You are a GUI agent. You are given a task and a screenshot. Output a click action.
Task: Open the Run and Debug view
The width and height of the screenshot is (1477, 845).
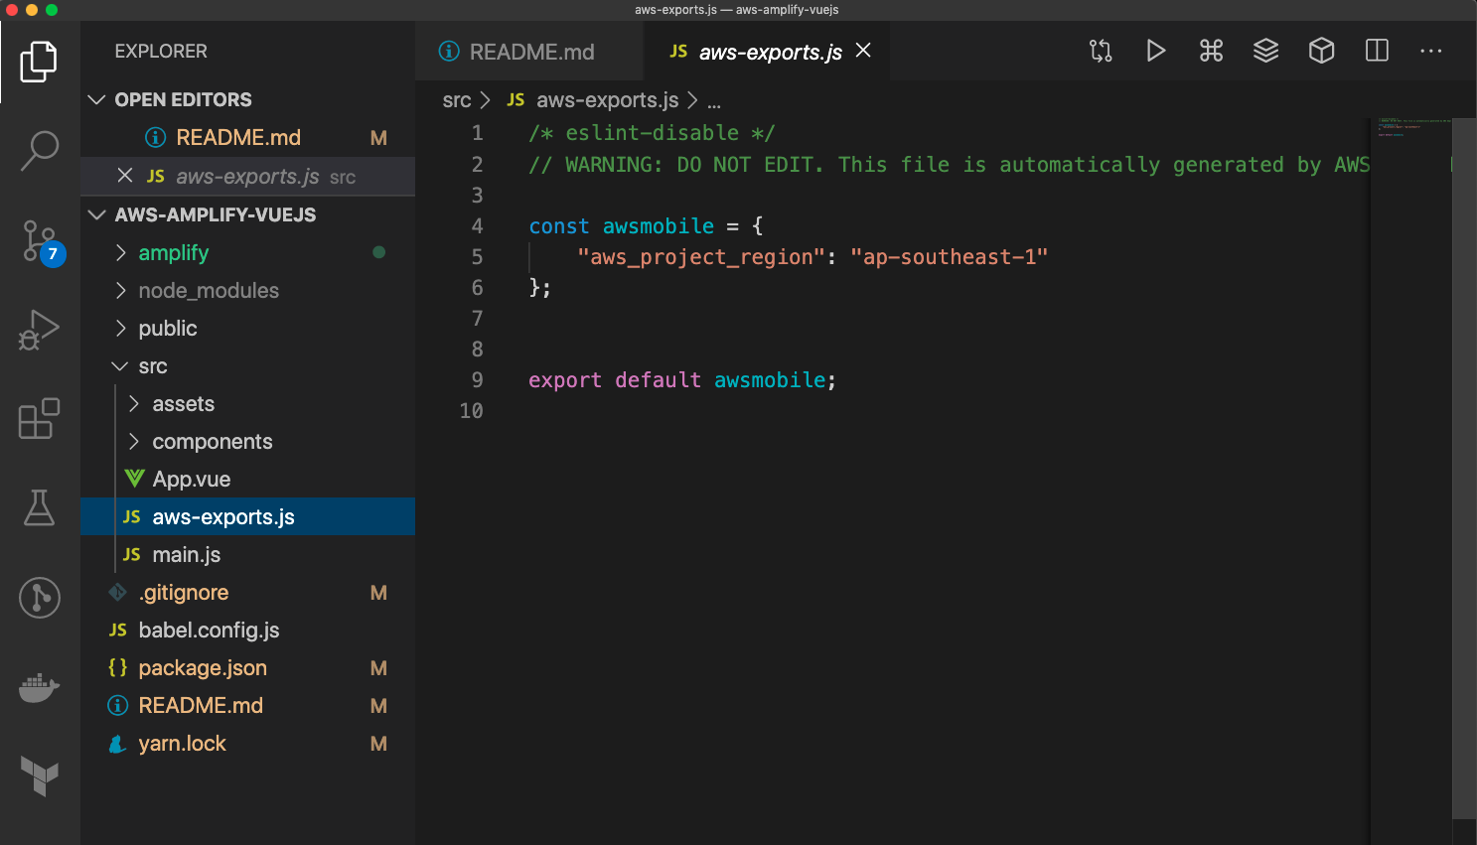(x=40, y=330)
